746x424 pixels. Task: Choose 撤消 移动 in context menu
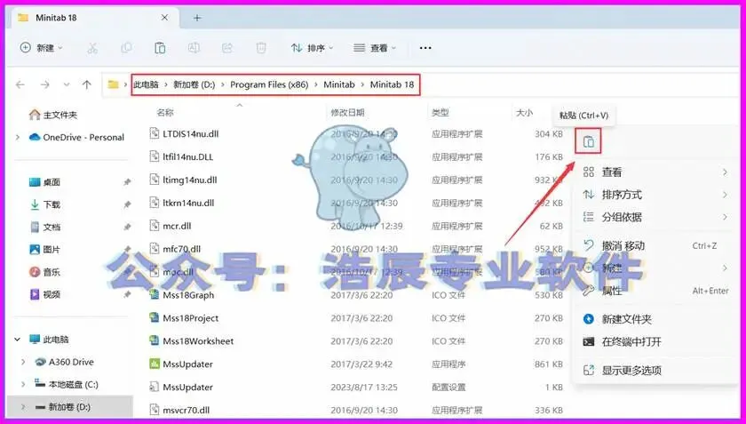pos(655,246)
